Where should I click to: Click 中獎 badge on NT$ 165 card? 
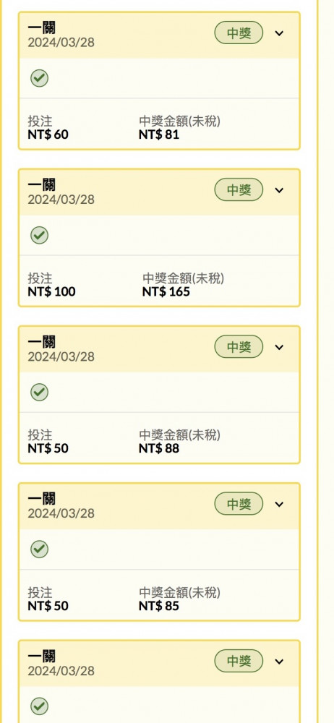click(239, 190)
